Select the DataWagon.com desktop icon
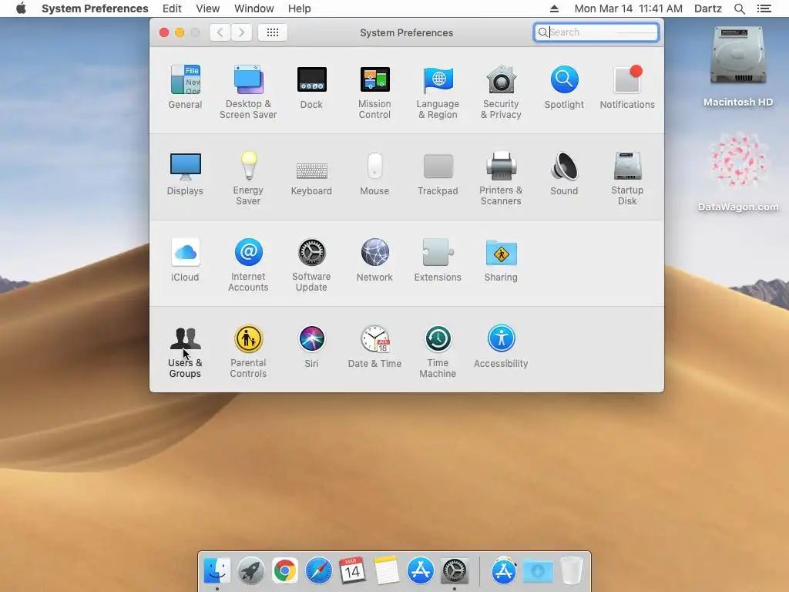 point(738,172)
